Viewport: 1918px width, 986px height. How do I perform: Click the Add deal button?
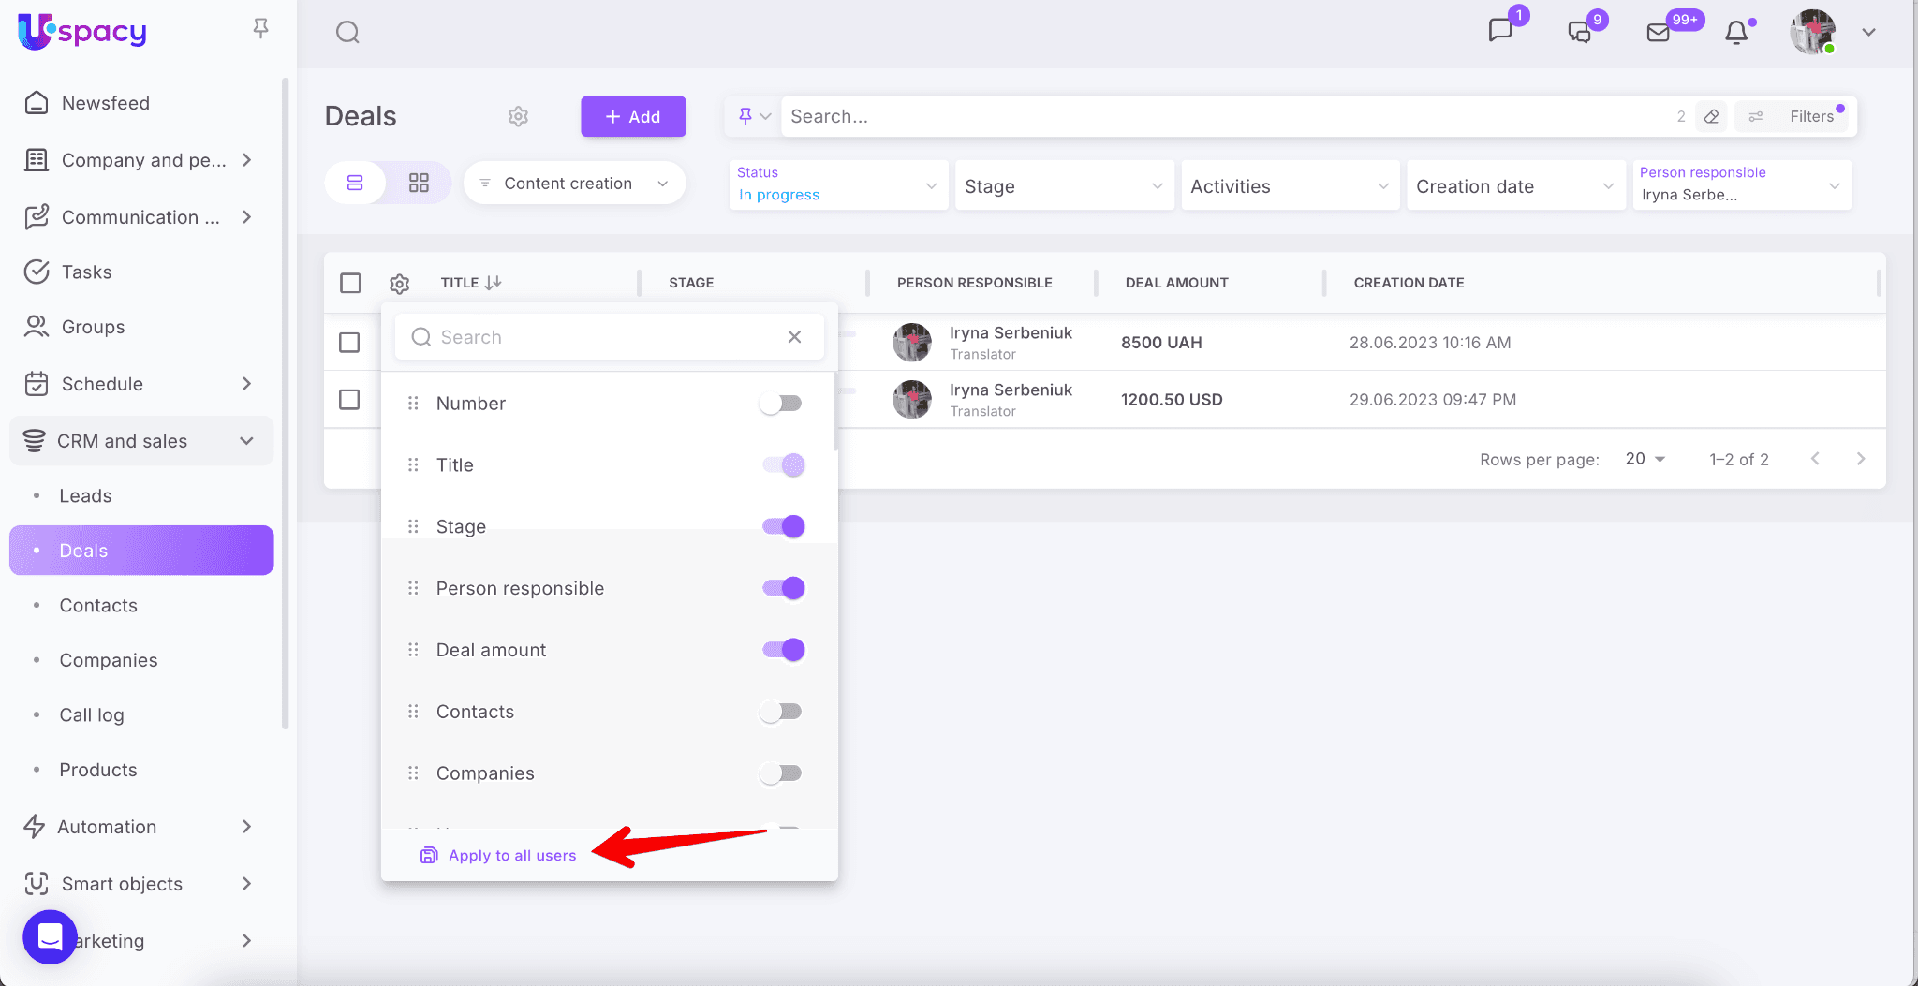(633, 116)
